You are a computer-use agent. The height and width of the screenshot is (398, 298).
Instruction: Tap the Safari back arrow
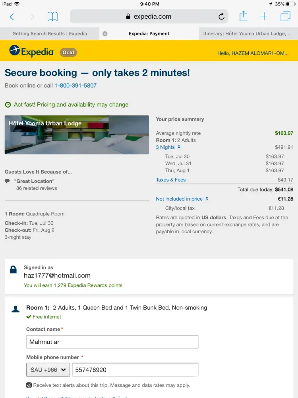12,17
